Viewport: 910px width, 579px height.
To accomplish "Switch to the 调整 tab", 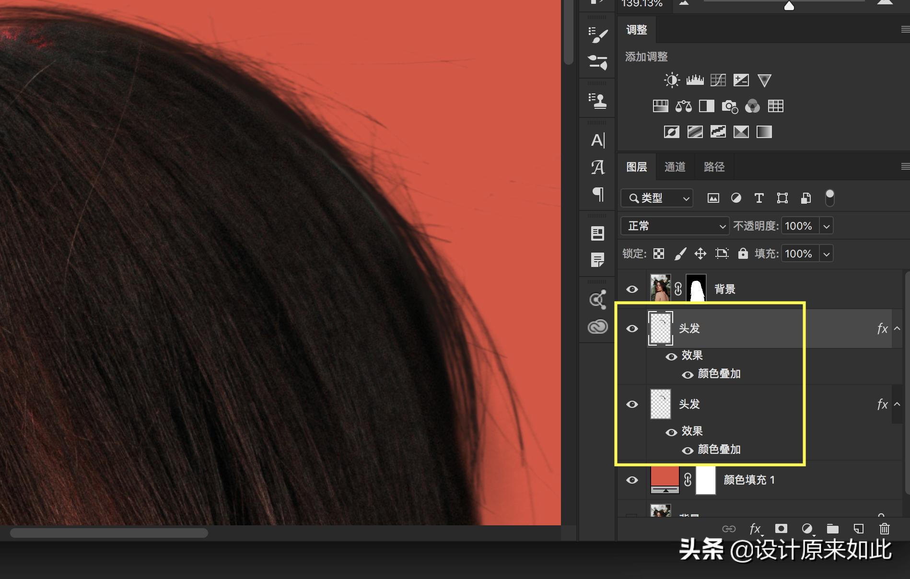I will pos(637,30).
